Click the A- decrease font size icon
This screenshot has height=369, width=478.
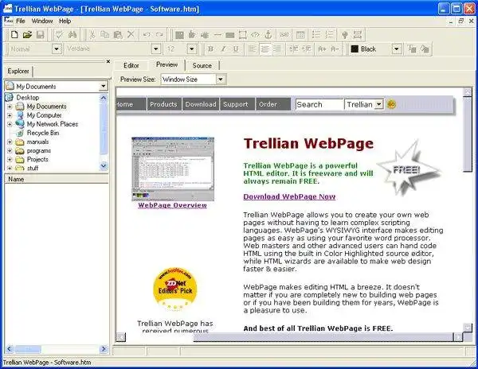tap(335, 49)
